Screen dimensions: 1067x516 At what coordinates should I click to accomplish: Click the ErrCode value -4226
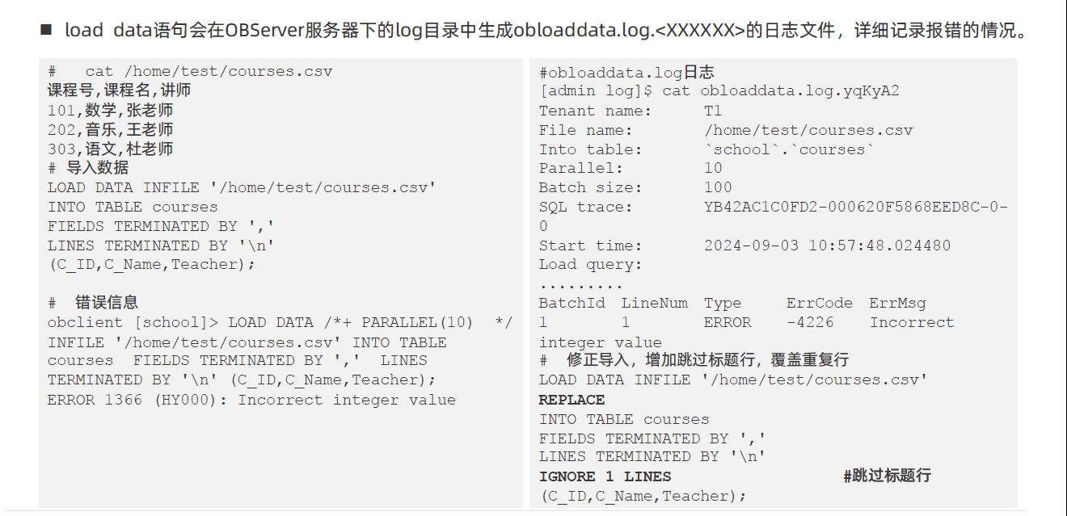[x=810, y=322]
